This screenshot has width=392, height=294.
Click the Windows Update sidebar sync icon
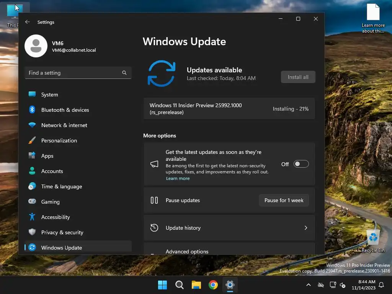(x=32, y=248)
